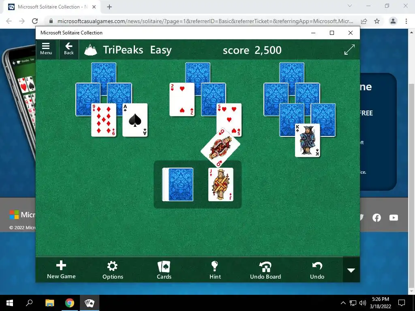
Task: Show hidden system tray icons
Action: 343,303
